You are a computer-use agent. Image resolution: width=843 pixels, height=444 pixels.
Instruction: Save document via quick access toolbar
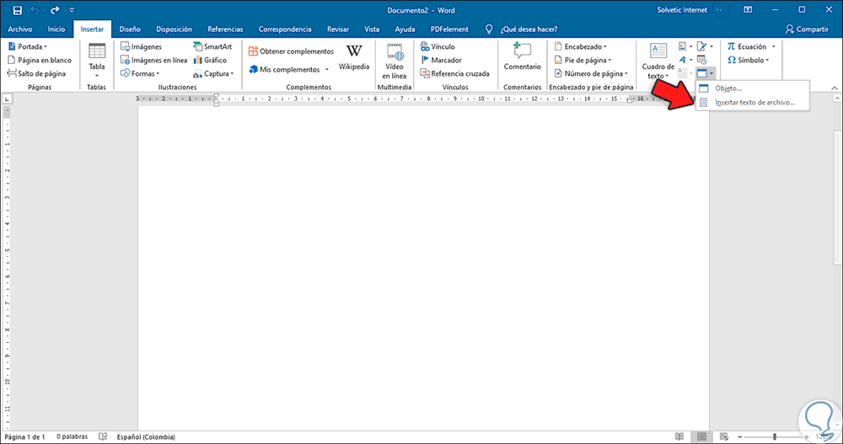[x=17, y=10]
